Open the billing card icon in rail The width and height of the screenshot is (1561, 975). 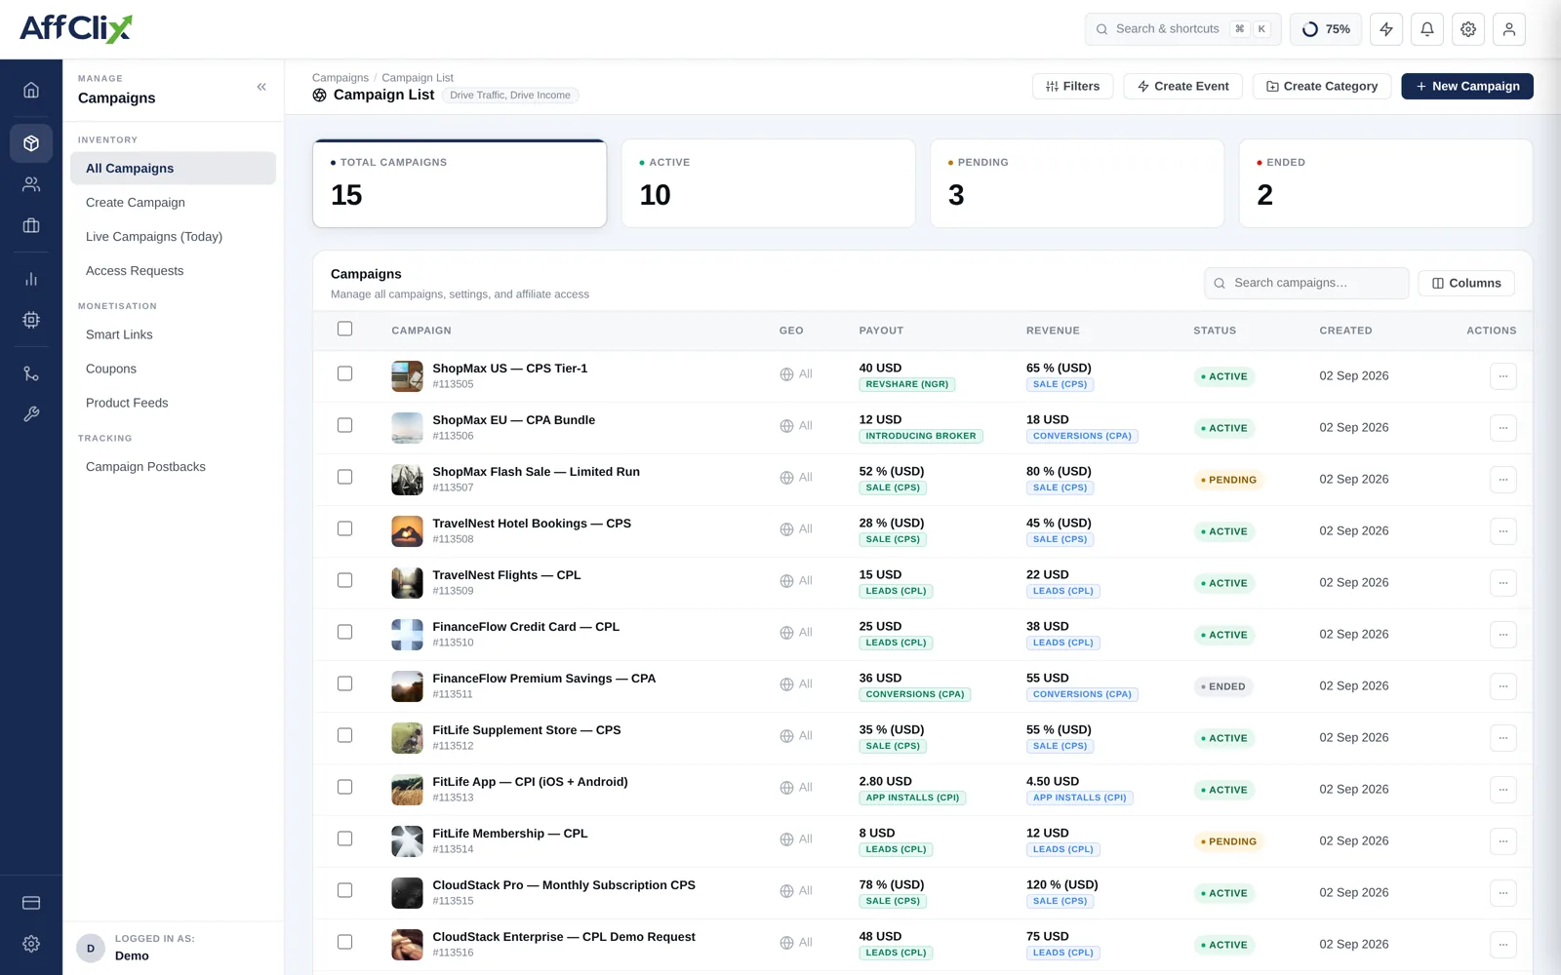coord(31,903)
